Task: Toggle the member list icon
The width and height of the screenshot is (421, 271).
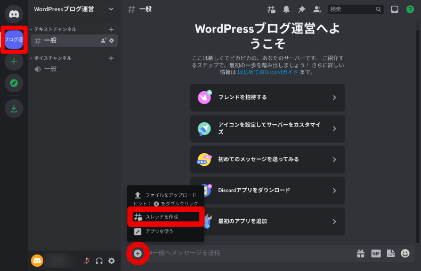Action: 317,10
